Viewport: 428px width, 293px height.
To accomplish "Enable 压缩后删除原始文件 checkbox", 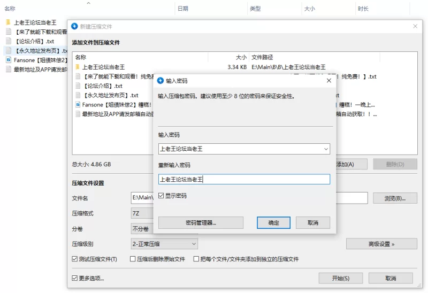I will (x=133, y=259).
